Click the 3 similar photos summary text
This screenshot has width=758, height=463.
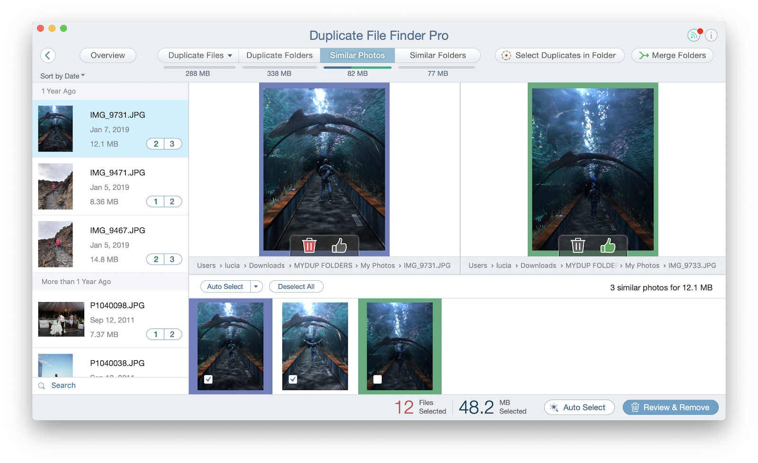(x=661, y=287)
